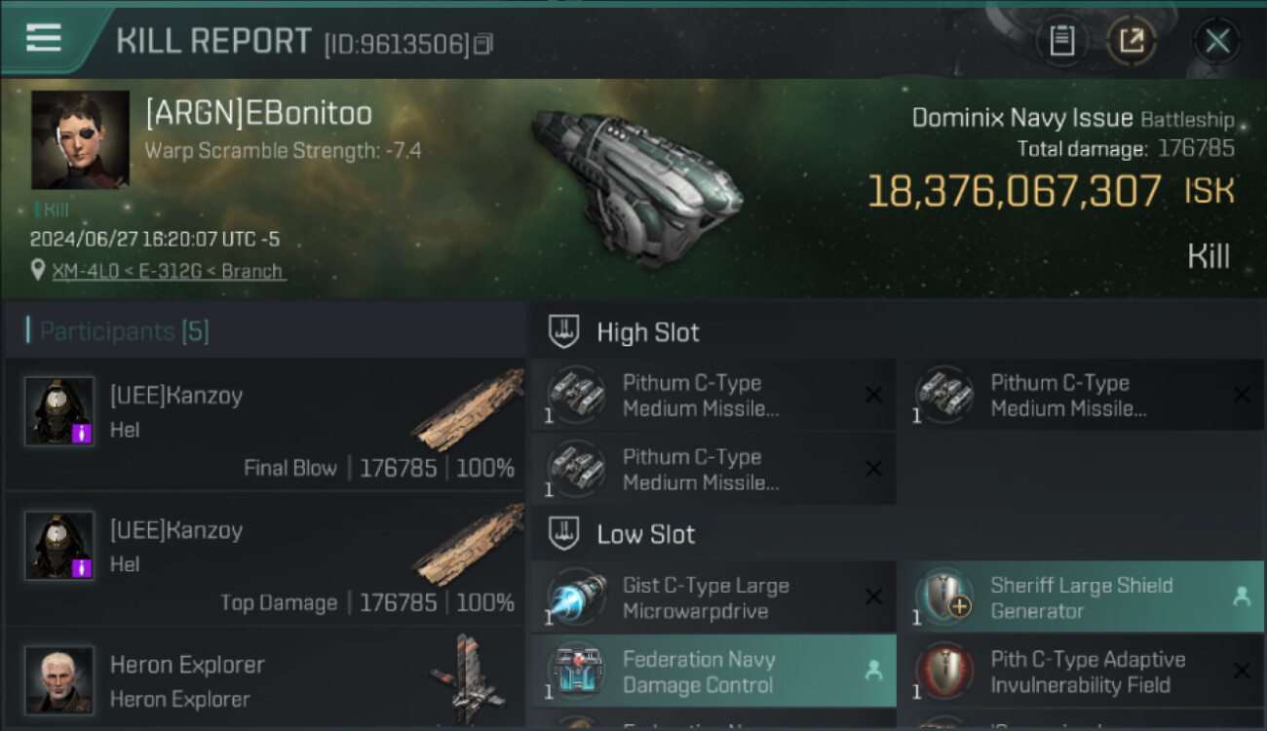Close the kill report window
This screenshot has height=731, width=1267.
(1216, 41)
